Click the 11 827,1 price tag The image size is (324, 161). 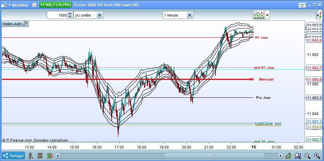(314, 121)
